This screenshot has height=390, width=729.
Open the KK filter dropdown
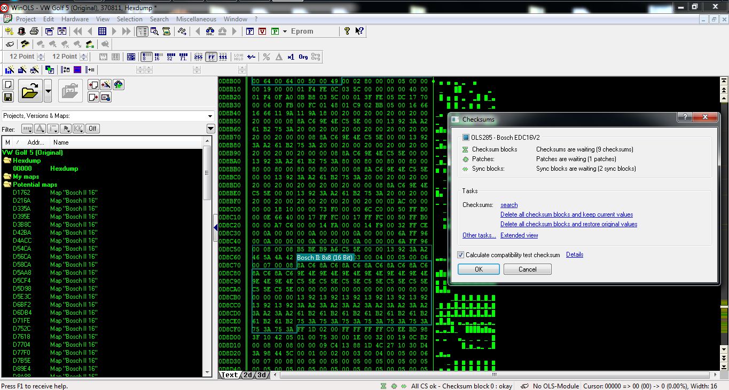point(79,129)
